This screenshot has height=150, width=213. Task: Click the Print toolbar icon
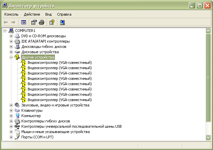coord(42,22)
